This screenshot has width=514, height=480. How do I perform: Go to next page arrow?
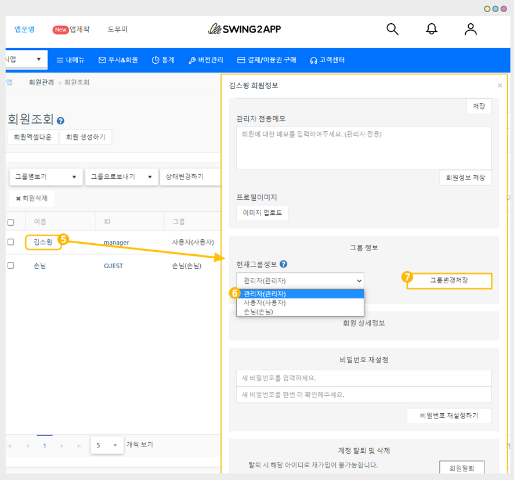click(x=61, y=446)
